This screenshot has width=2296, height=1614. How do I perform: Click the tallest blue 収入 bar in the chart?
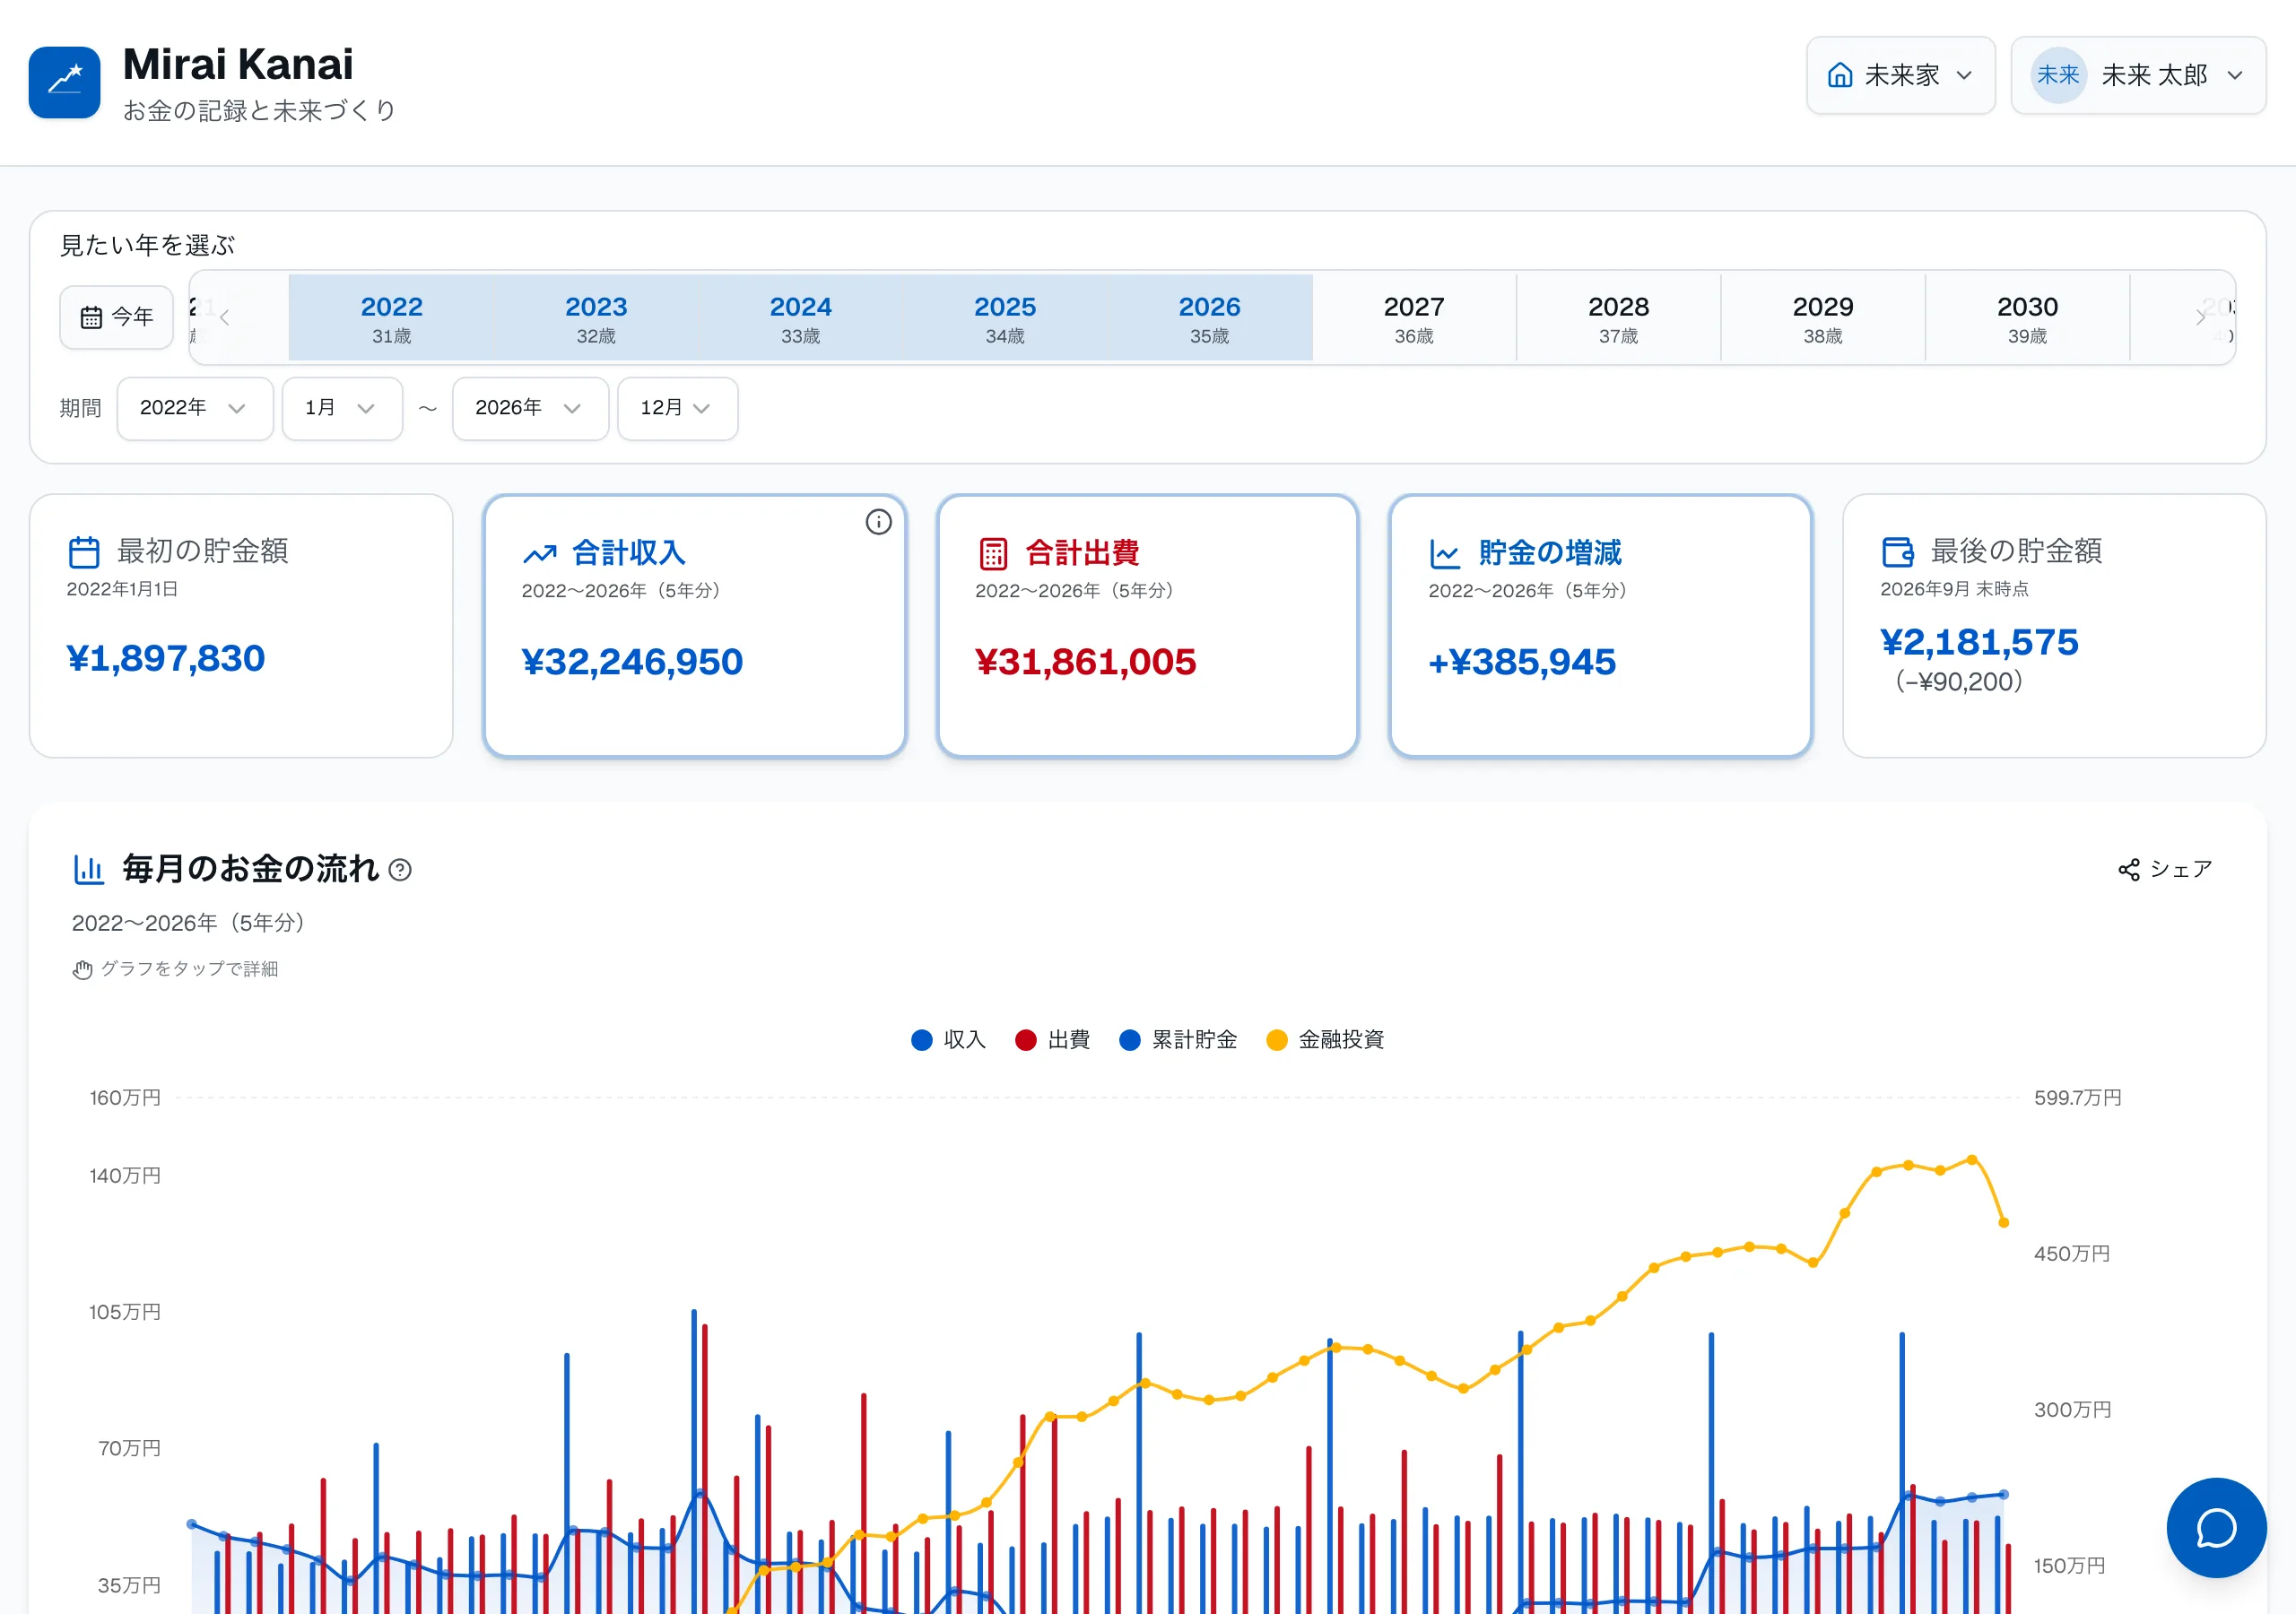(x=694, y=1461)
